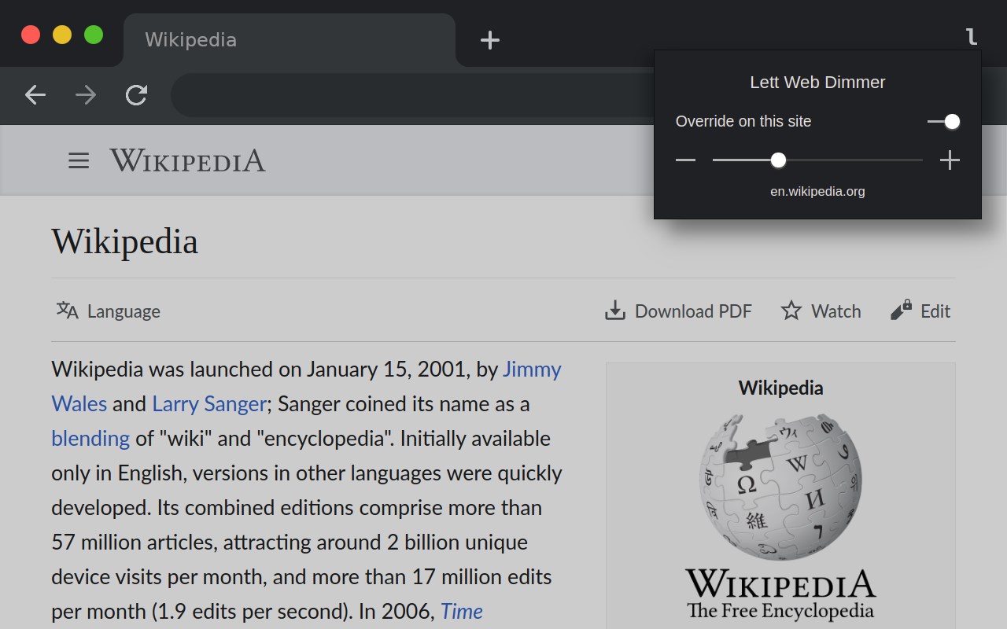The height and width of the screenshot is (629, 1007).
Task: Click the Watch button label
Action: (836, 311)
